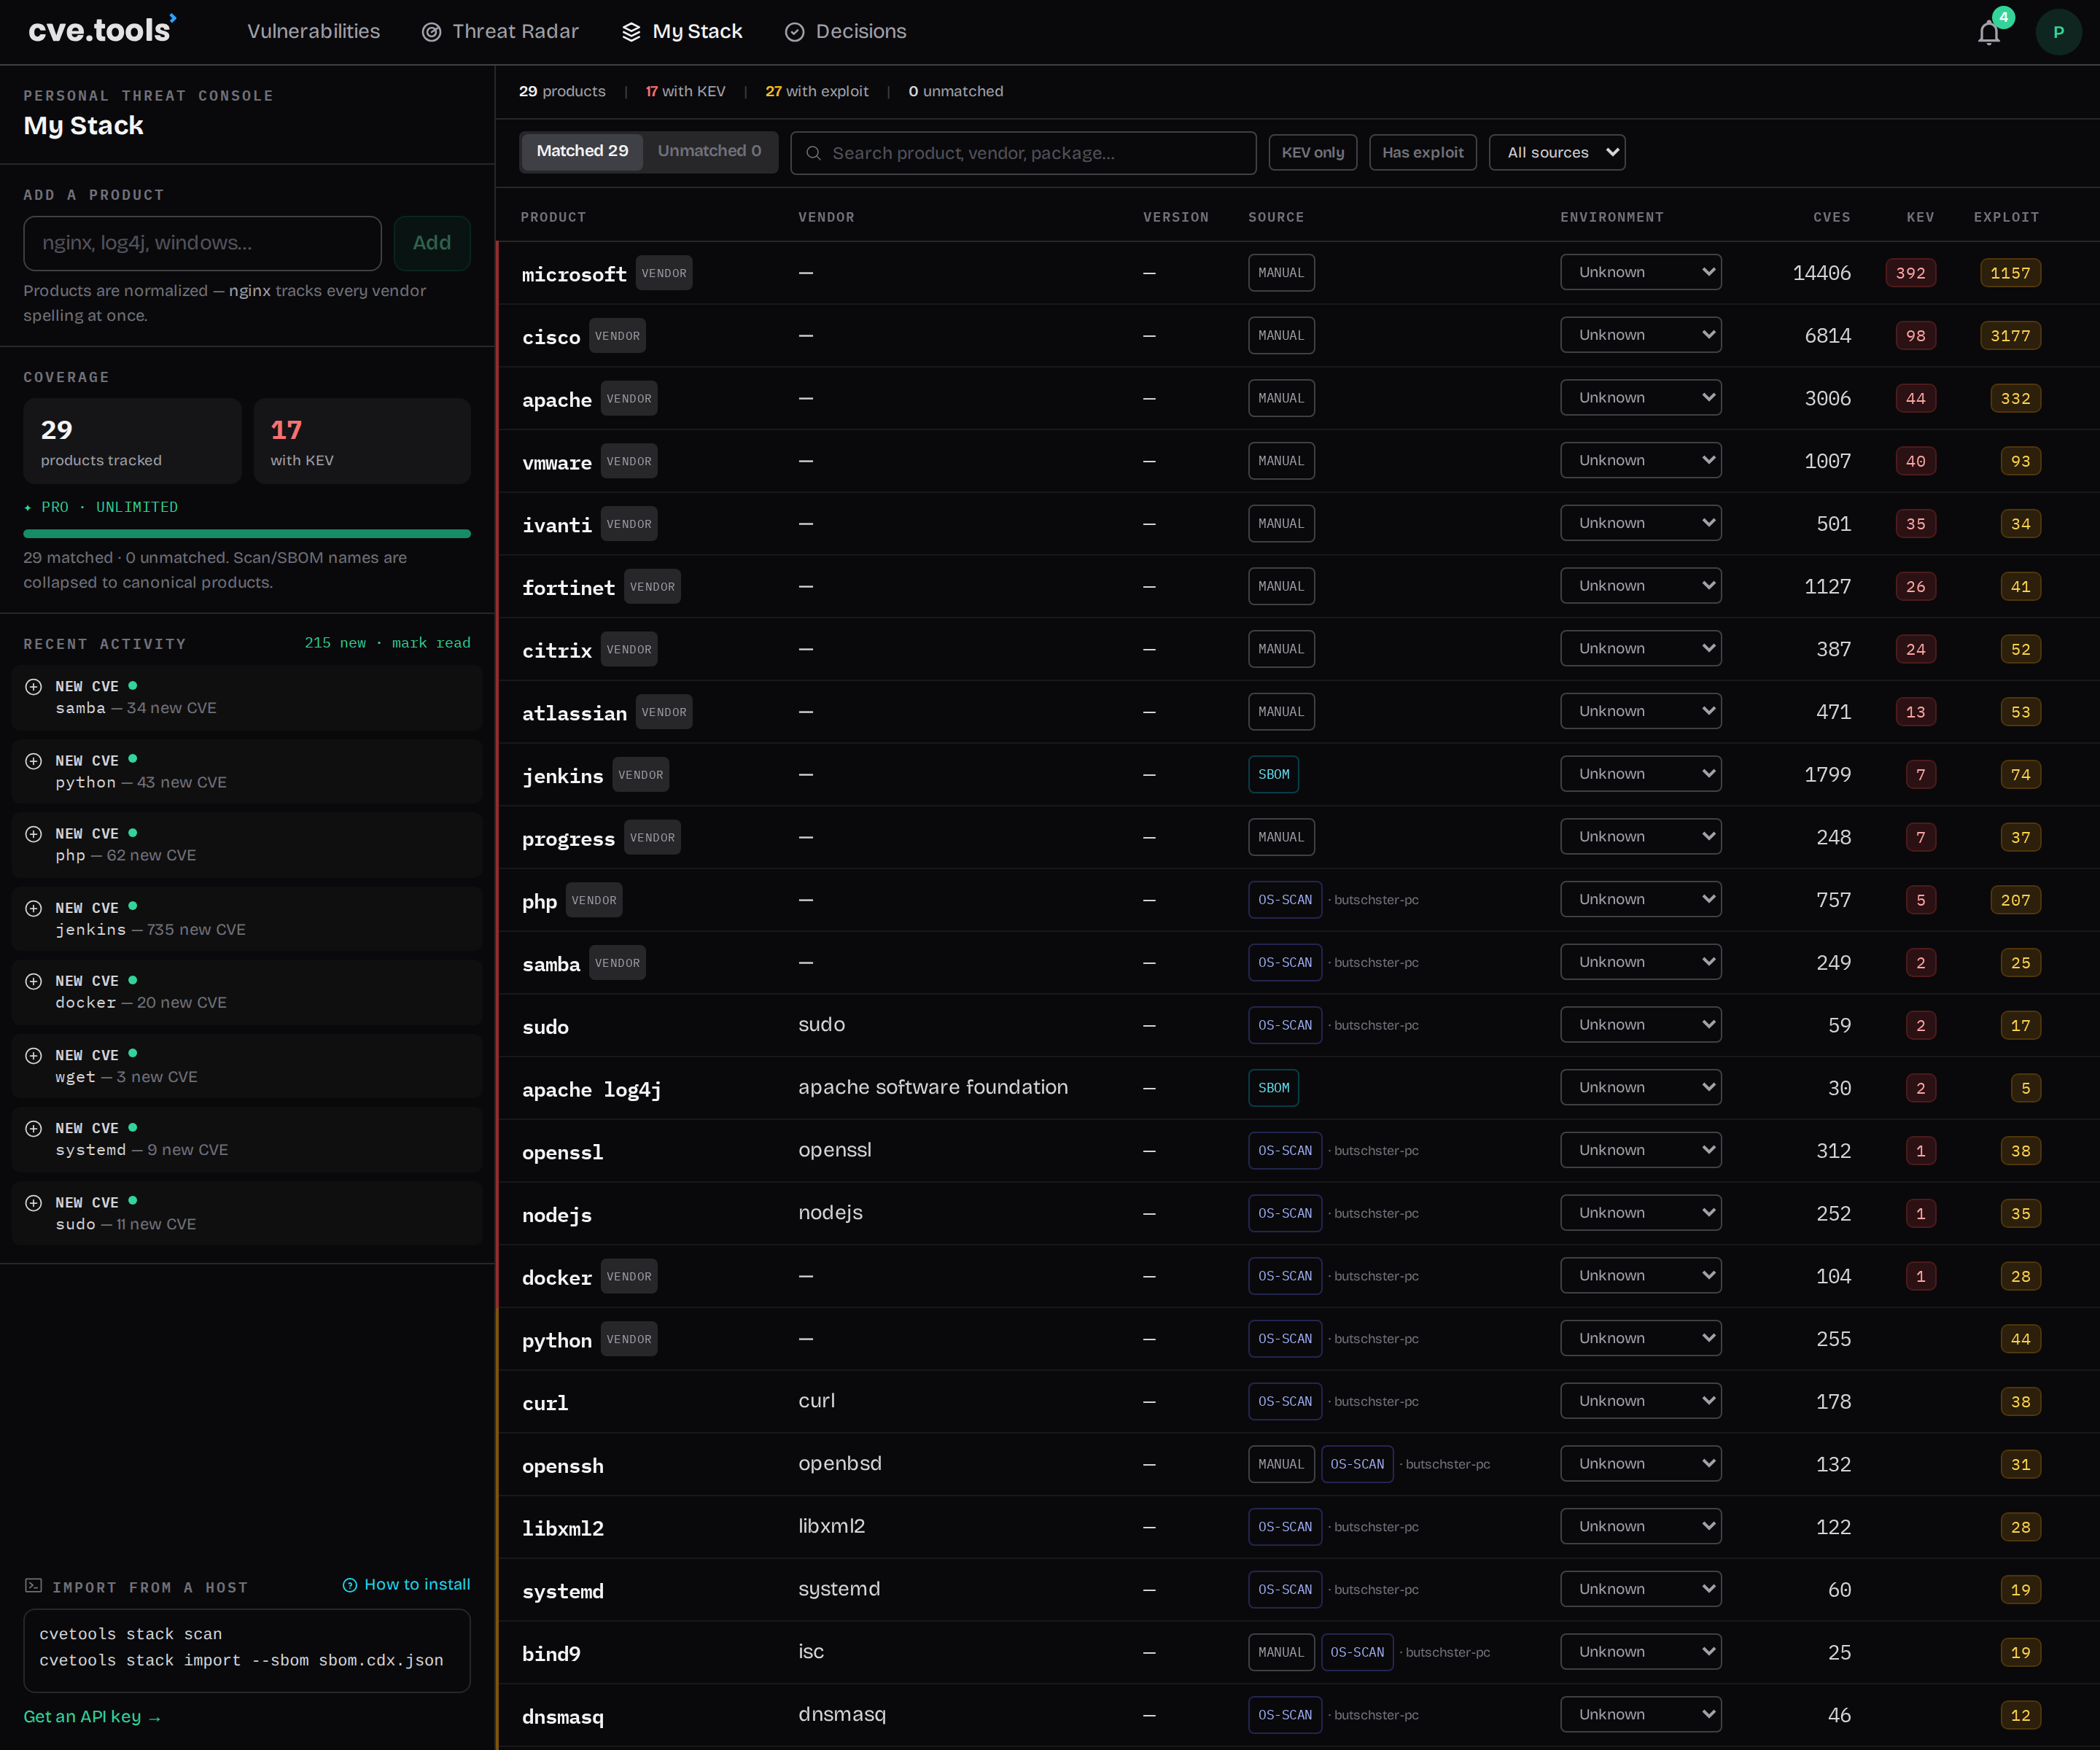The width and height of the screenshot is (2100, 1750).
Task: Click the plus icon beside wget activity
Action: click(33, 1055)
